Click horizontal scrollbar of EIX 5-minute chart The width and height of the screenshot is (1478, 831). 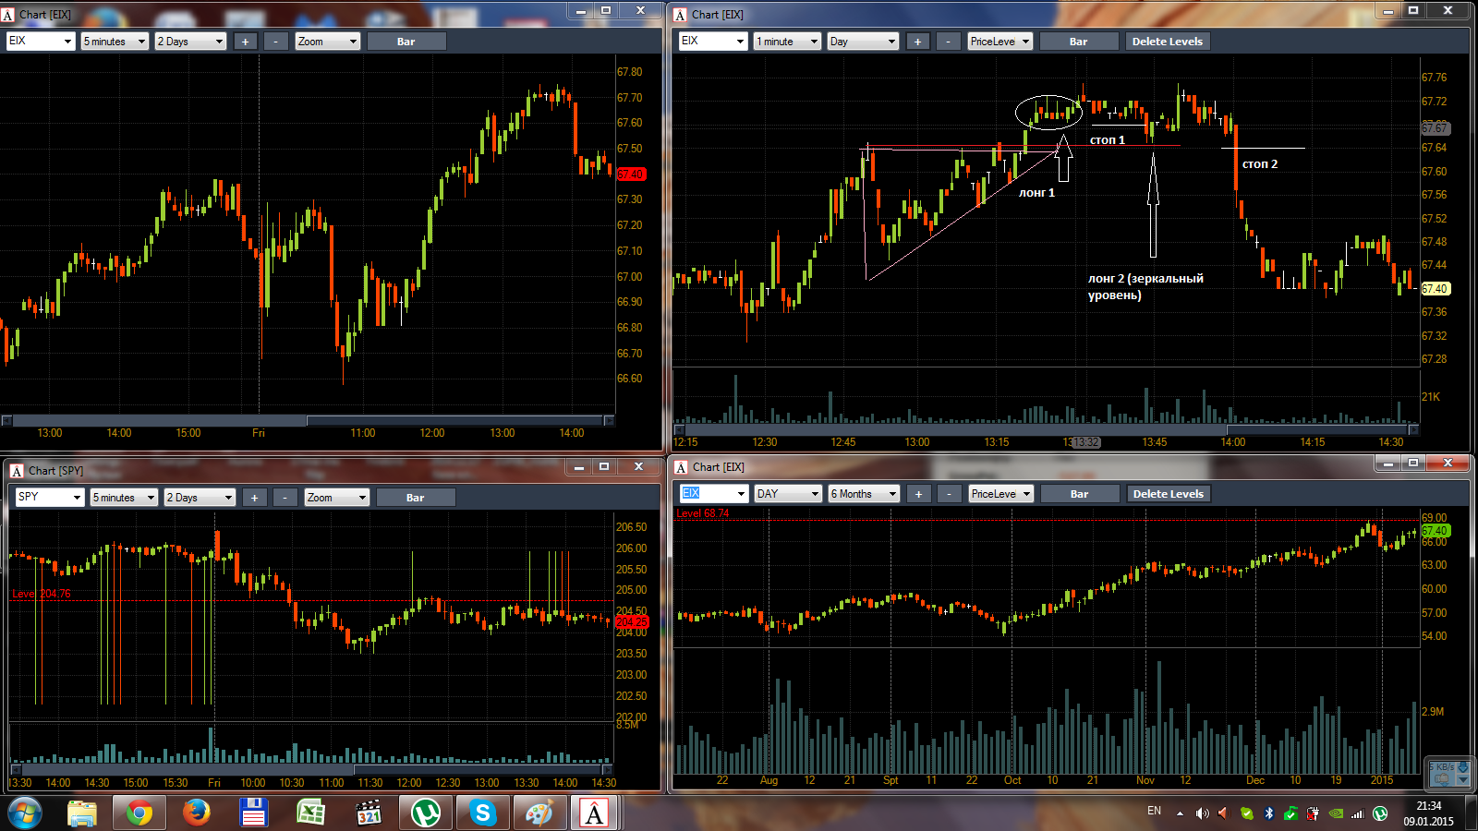coord(308,420)
